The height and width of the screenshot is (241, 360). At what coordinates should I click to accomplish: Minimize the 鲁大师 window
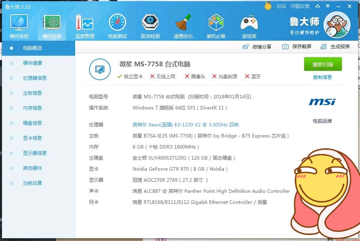click(x=338, y=6)
